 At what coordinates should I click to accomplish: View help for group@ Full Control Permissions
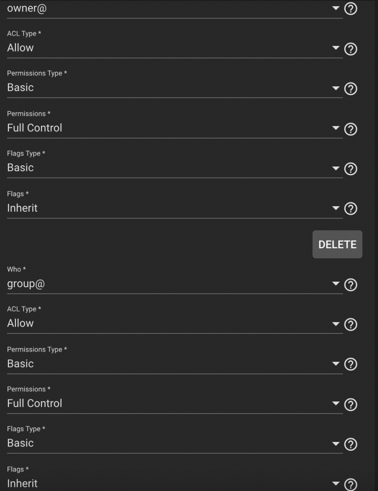[351, 405]
